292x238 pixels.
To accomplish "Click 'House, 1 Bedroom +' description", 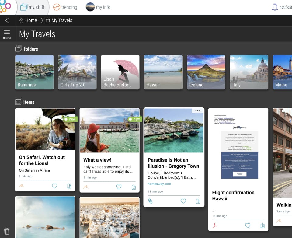I will pos(172,175).
